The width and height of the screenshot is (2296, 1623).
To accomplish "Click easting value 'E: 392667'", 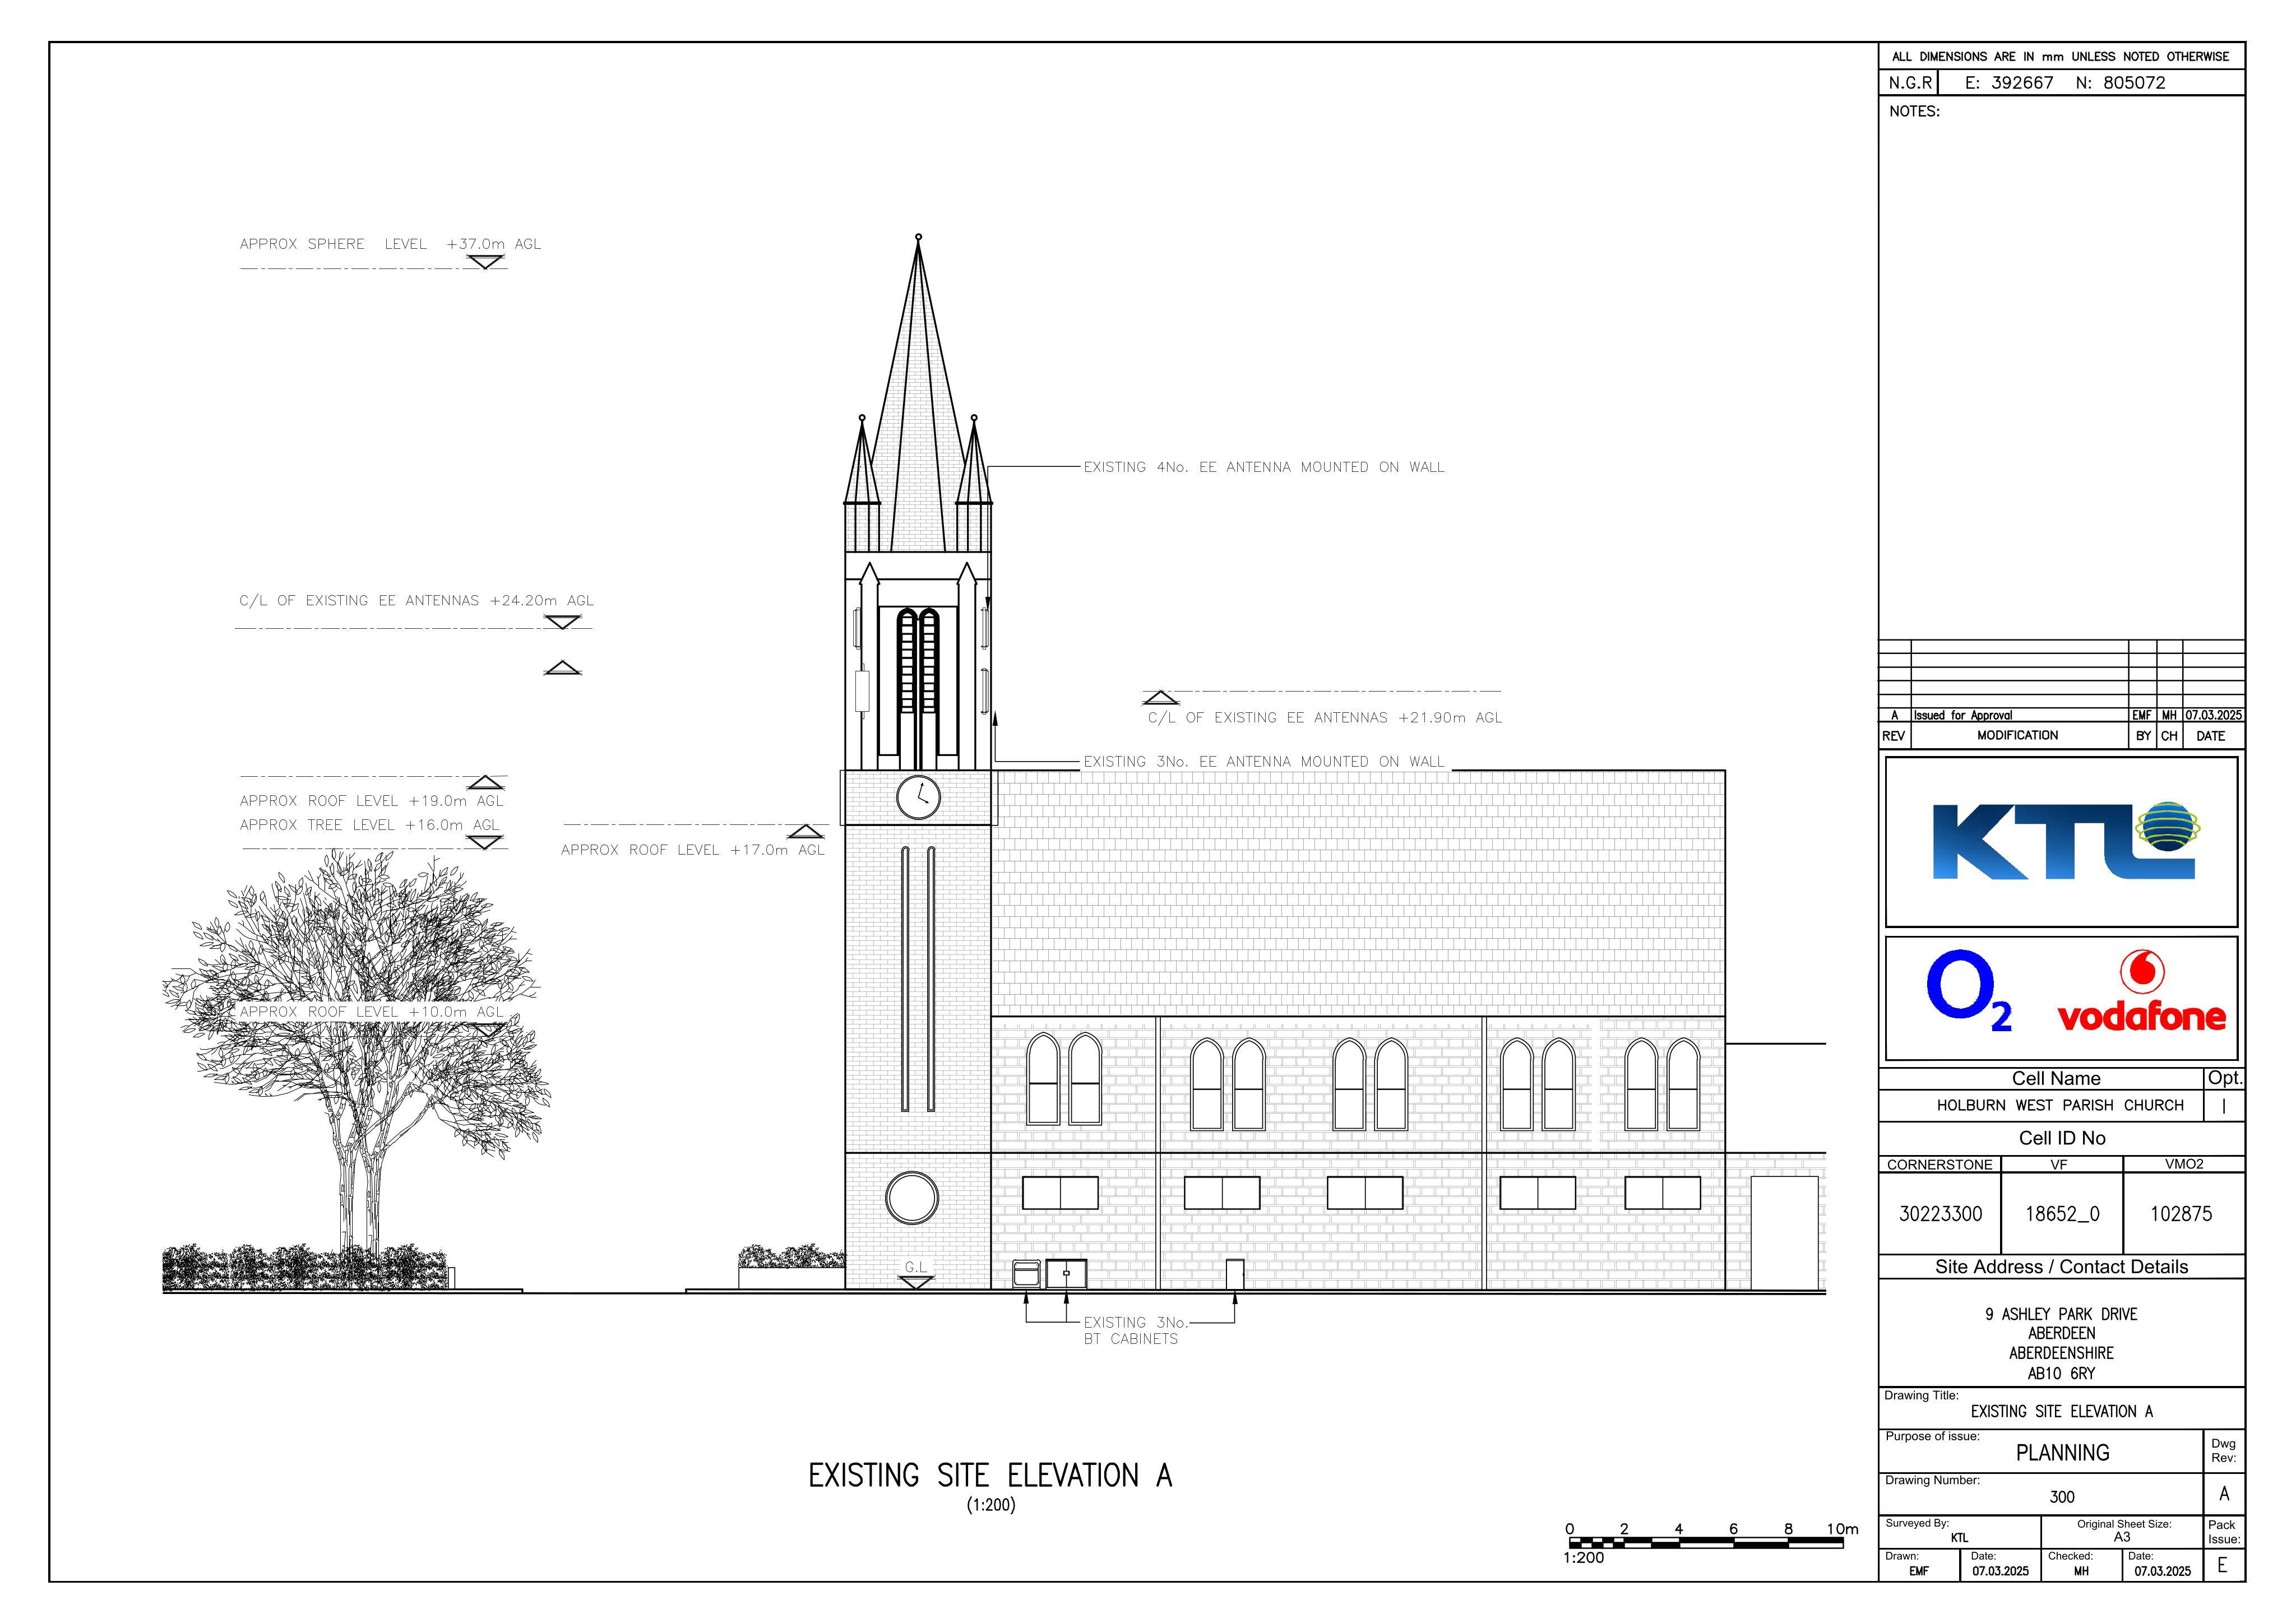I will (2009, 83).
